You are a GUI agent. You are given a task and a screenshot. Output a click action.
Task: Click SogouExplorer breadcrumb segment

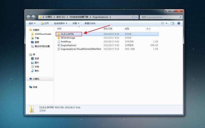click(x=100, y=17)
